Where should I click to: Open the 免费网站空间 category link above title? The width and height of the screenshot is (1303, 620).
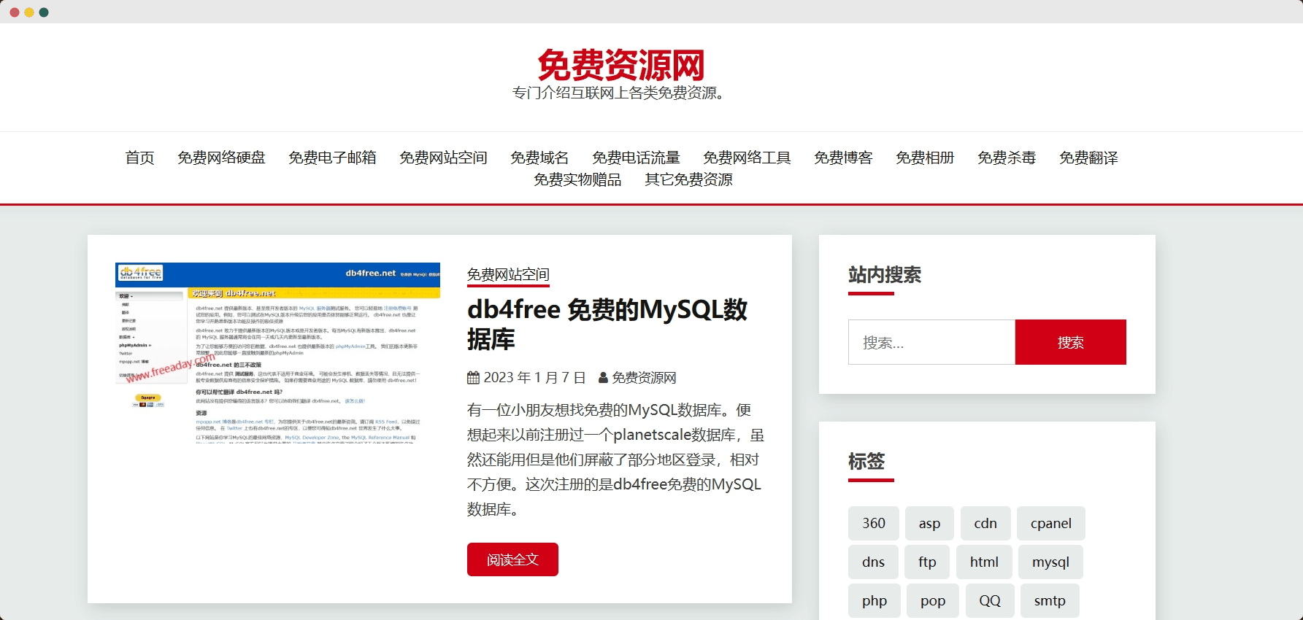tap(508, 274)
